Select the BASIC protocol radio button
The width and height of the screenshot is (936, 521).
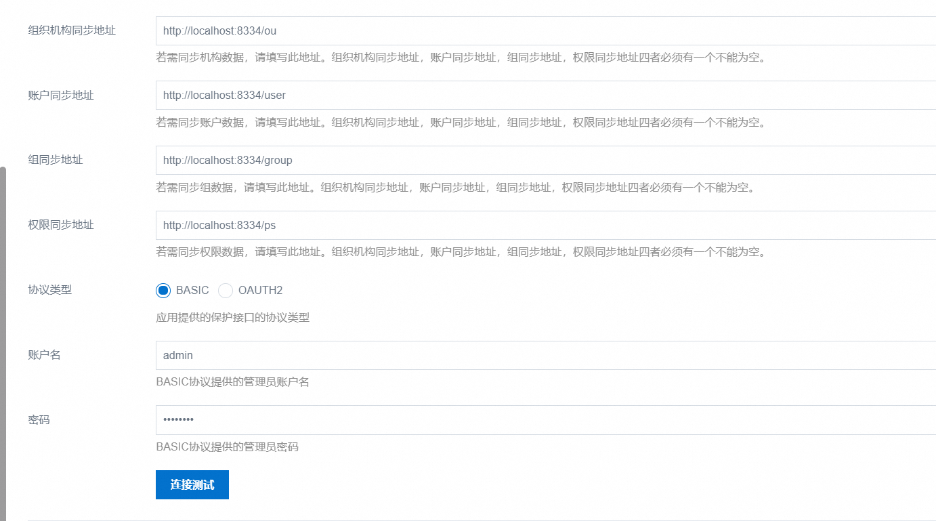[x=163, y=291]
